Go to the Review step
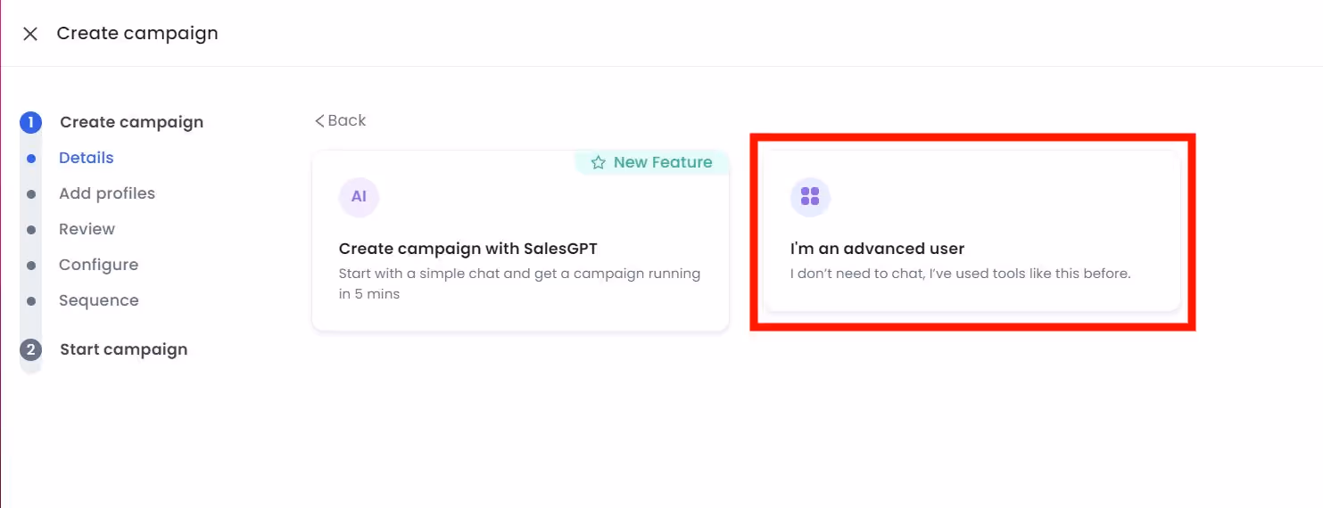Viewport: 1323px width, 508px height. click(x=87, y=229)
